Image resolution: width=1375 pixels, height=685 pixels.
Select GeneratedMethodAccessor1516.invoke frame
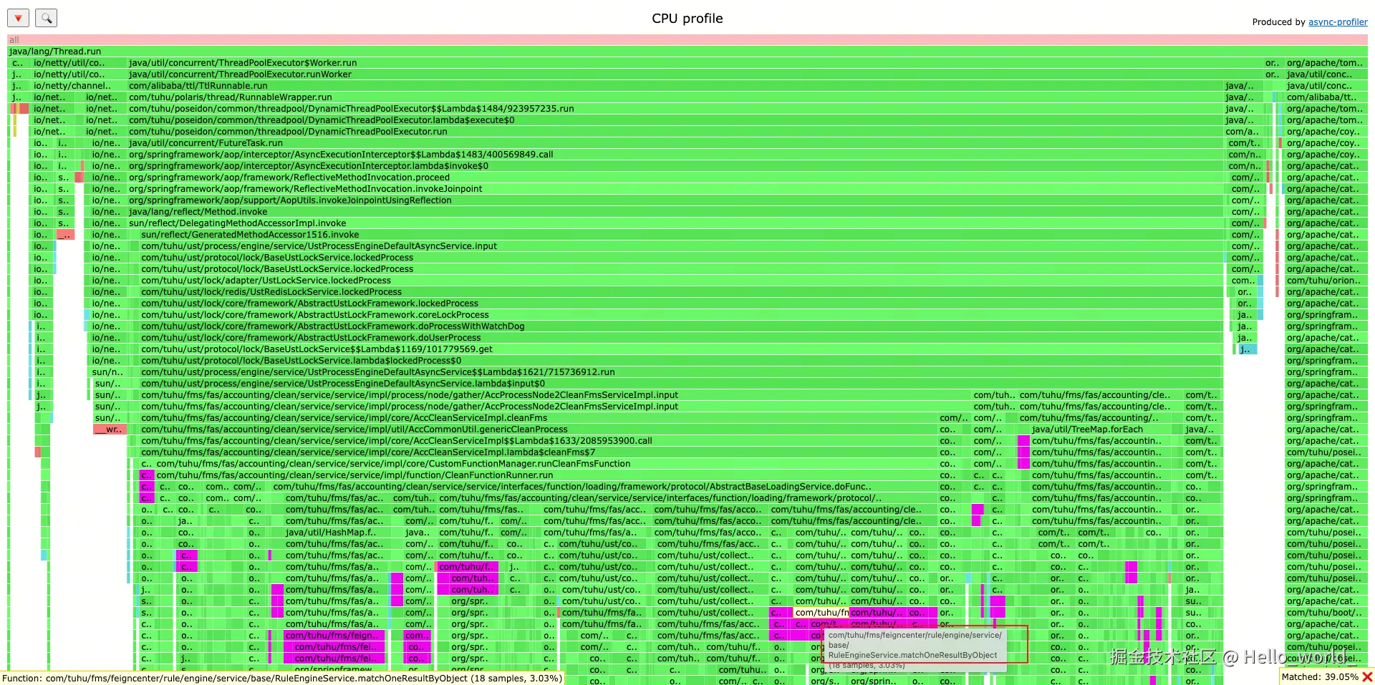pos(682,235)
